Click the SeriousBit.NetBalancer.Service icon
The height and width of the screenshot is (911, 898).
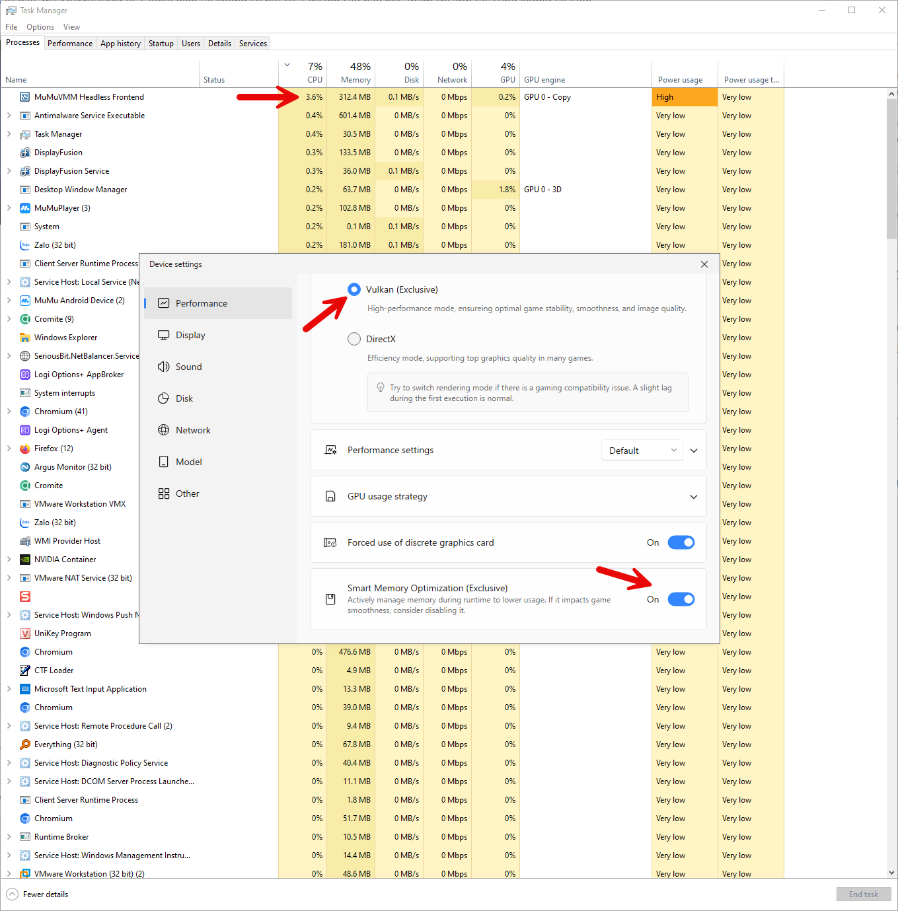[25, 356]
